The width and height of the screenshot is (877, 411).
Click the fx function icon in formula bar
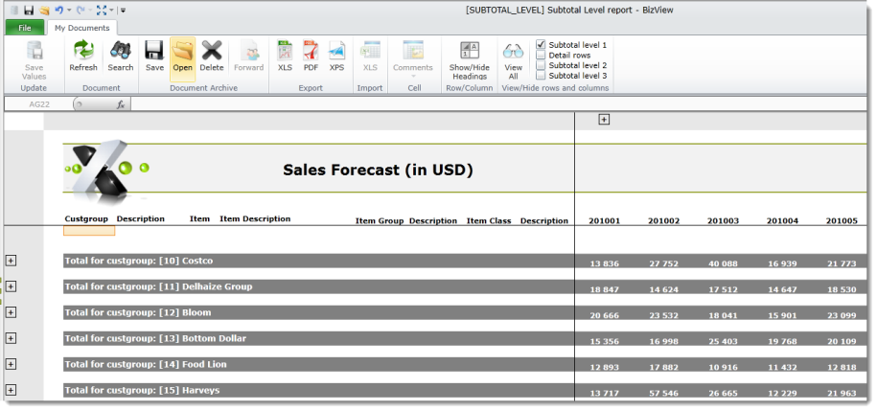click(121, 104)
